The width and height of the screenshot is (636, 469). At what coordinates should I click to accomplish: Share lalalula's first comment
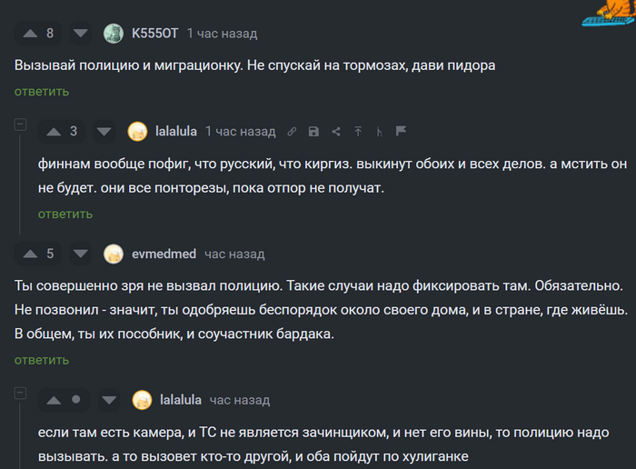[335, 132]
